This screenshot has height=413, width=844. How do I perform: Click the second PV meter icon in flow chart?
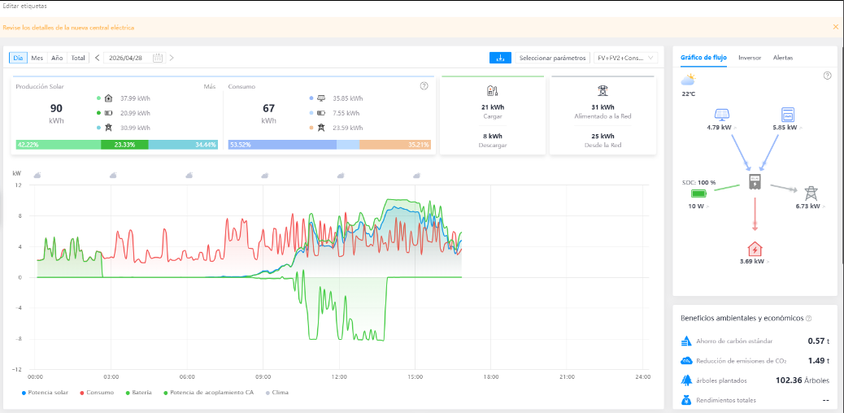[x=788, y=115]
